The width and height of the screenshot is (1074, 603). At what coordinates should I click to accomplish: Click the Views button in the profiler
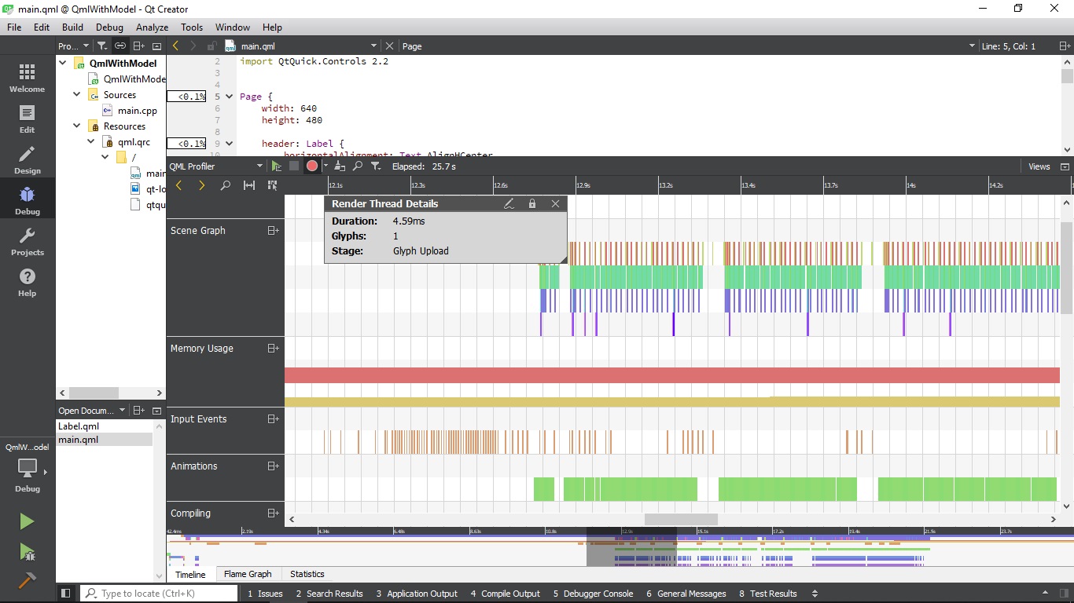click(1039, 166)
